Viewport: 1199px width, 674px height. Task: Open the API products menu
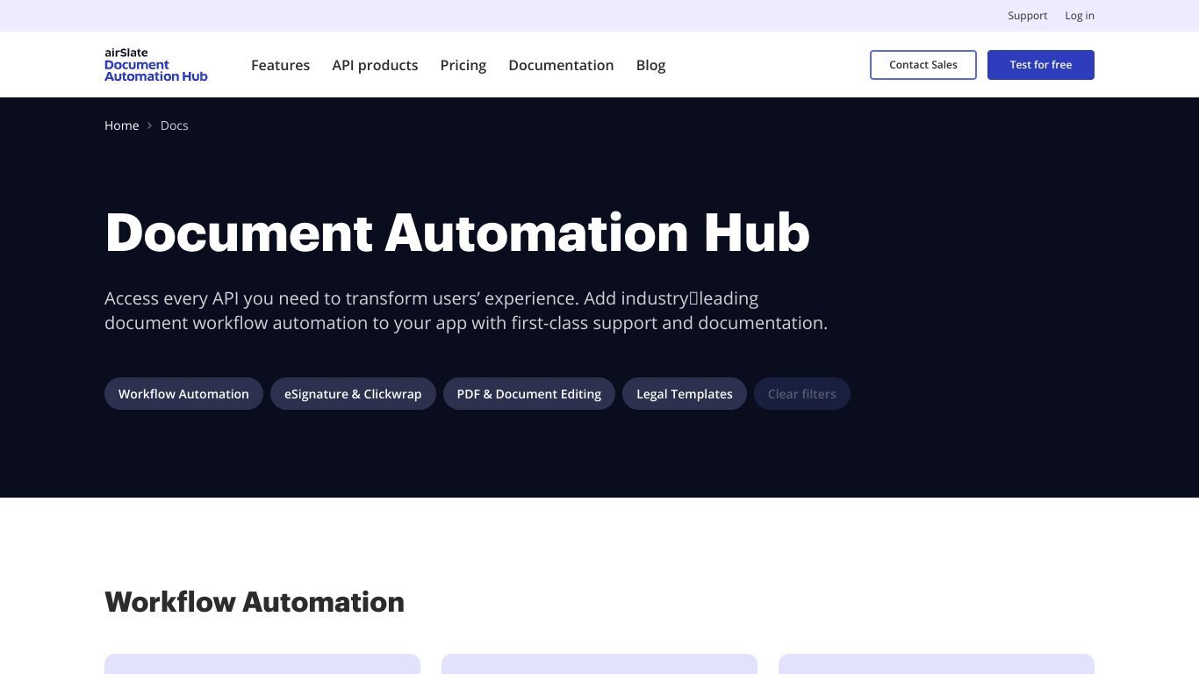coord(375,65)
